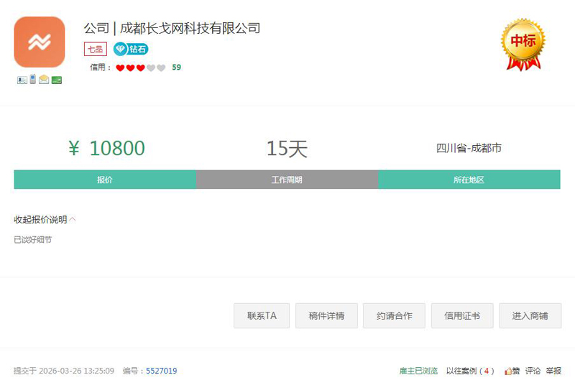Click the red hearts credit rating
575x380 pixels.
point(140,68)
